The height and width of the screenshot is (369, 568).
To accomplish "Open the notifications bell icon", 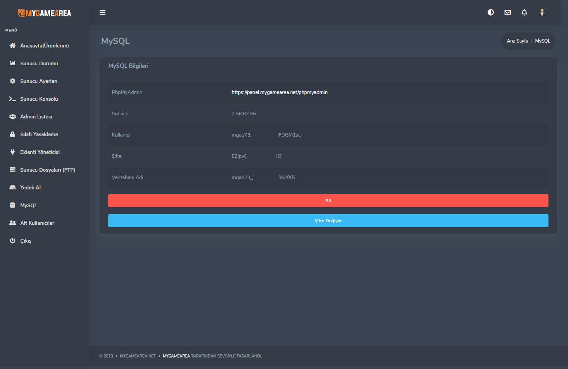I will [525, 12].
